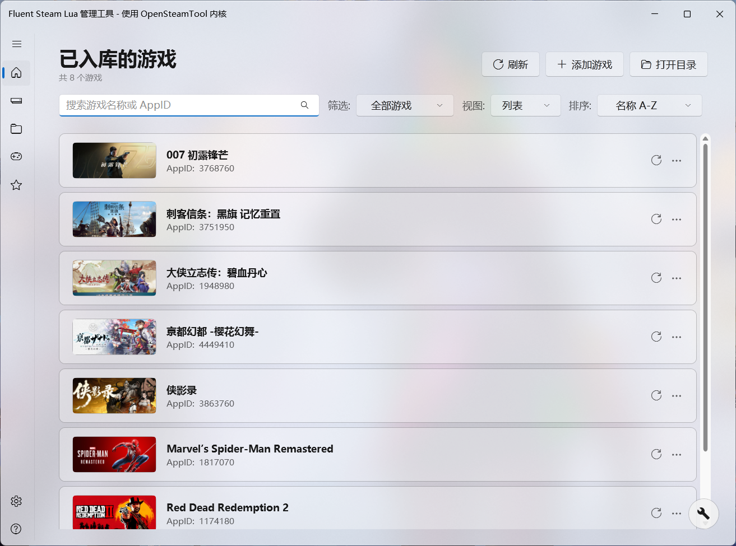This screenshot has height=546, width=736.
Task: Open more options for Marvel's Spider-Man Remastered
Action: 677,454
